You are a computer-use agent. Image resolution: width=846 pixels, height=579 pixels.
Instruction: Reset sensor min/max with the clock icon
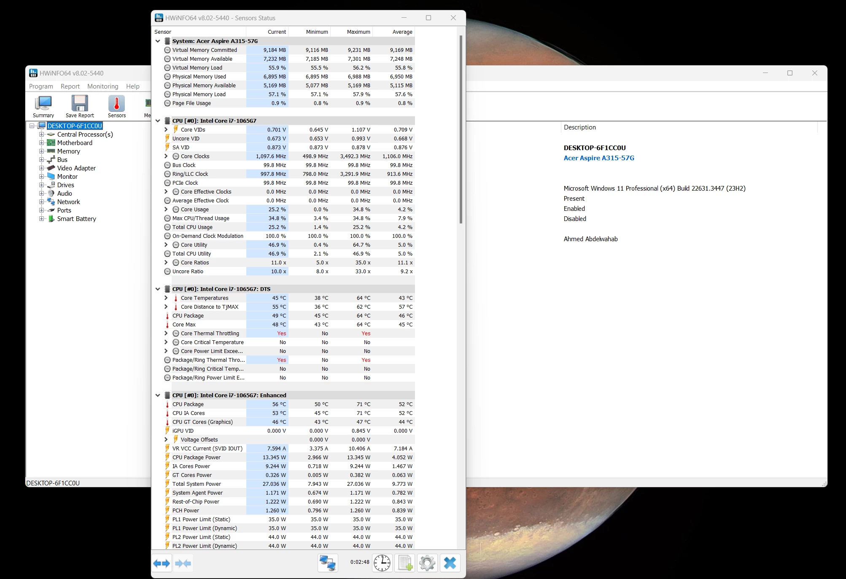(x=382, y=563)
